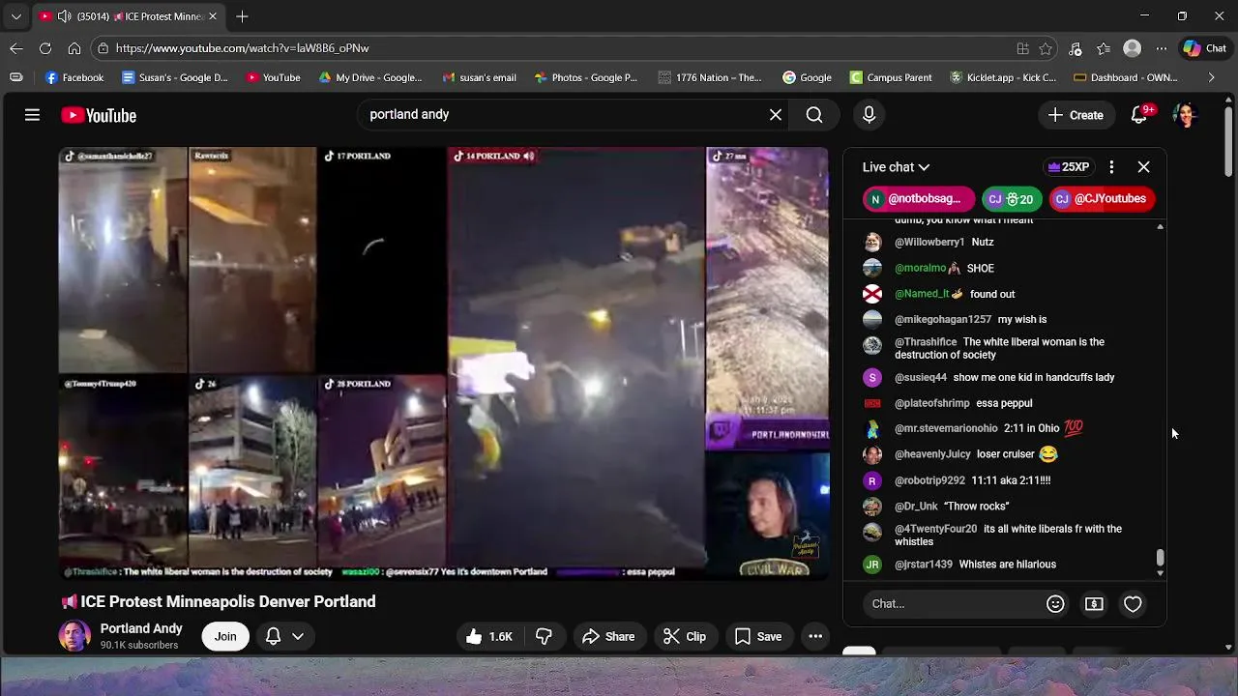This screenshot has width=1238, height=696.
Task: Run search with magnifier button
Action: click(x=814, y=115)
